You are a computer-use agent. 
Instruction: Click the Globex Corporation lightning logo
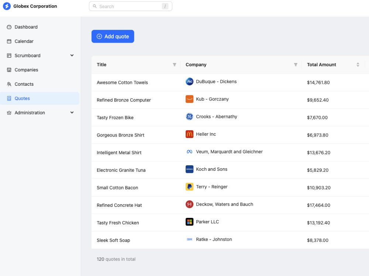pos(7,6)
